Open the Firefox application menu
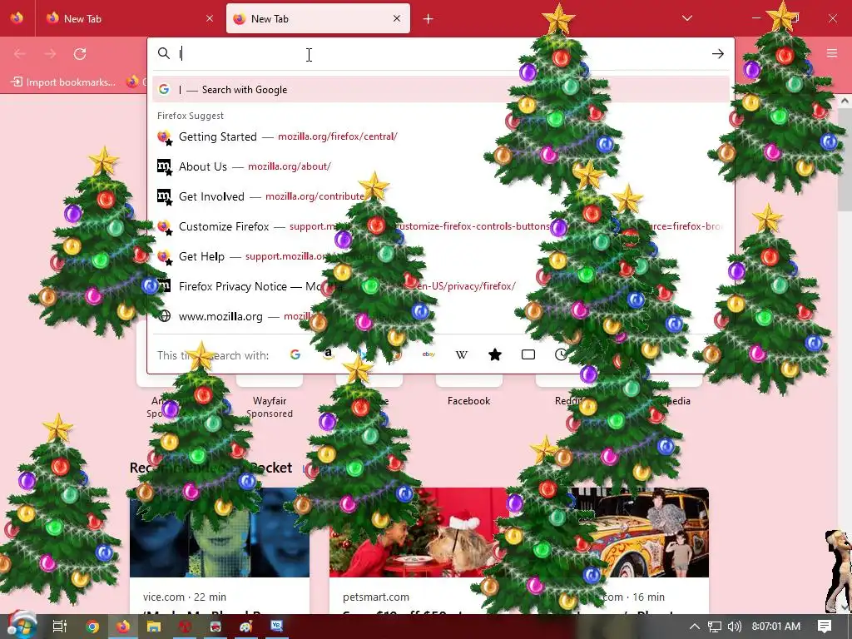The width and height of the screenshot is (852, 639). click(x=832, y=52)
